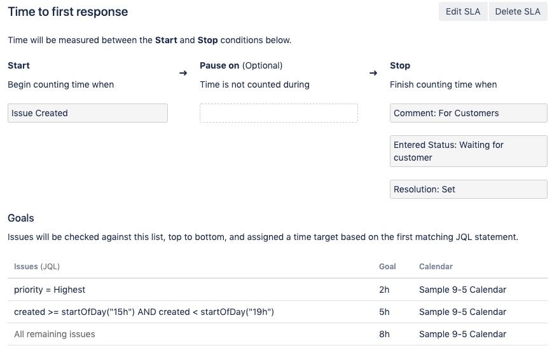Image resolution: width=552 pixels, height=348 pixels.
Task: Click the Issues (JQL) column header
Action: 37,267
